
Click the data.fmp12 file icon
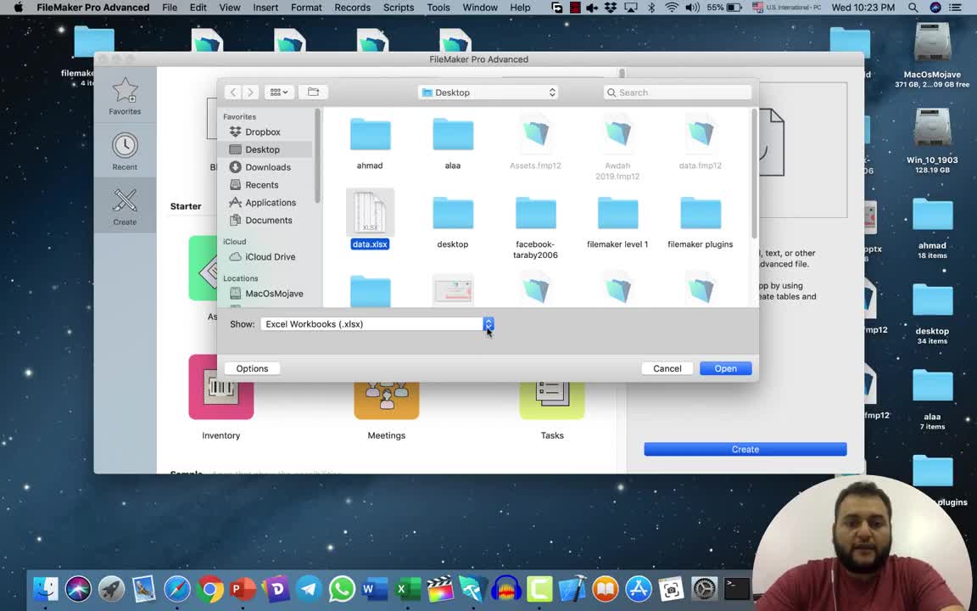pos(701,134)
